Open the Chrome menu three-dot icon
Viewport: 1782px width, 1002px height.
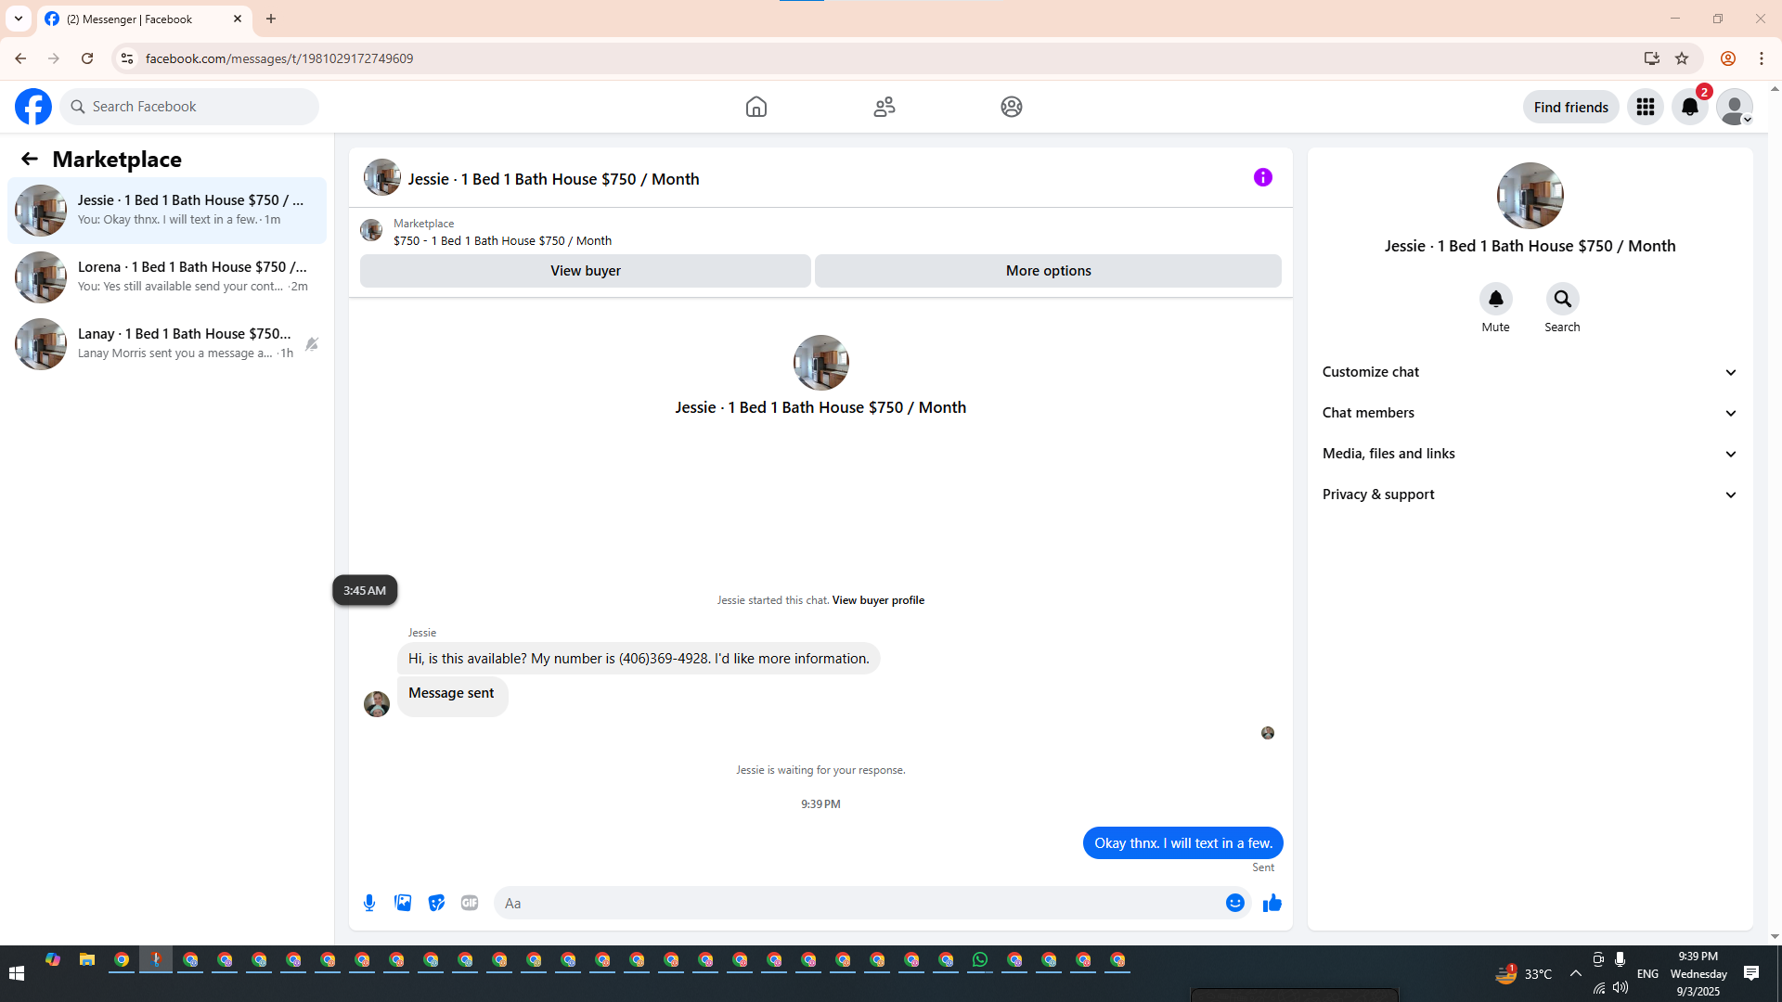point(1762,58)
